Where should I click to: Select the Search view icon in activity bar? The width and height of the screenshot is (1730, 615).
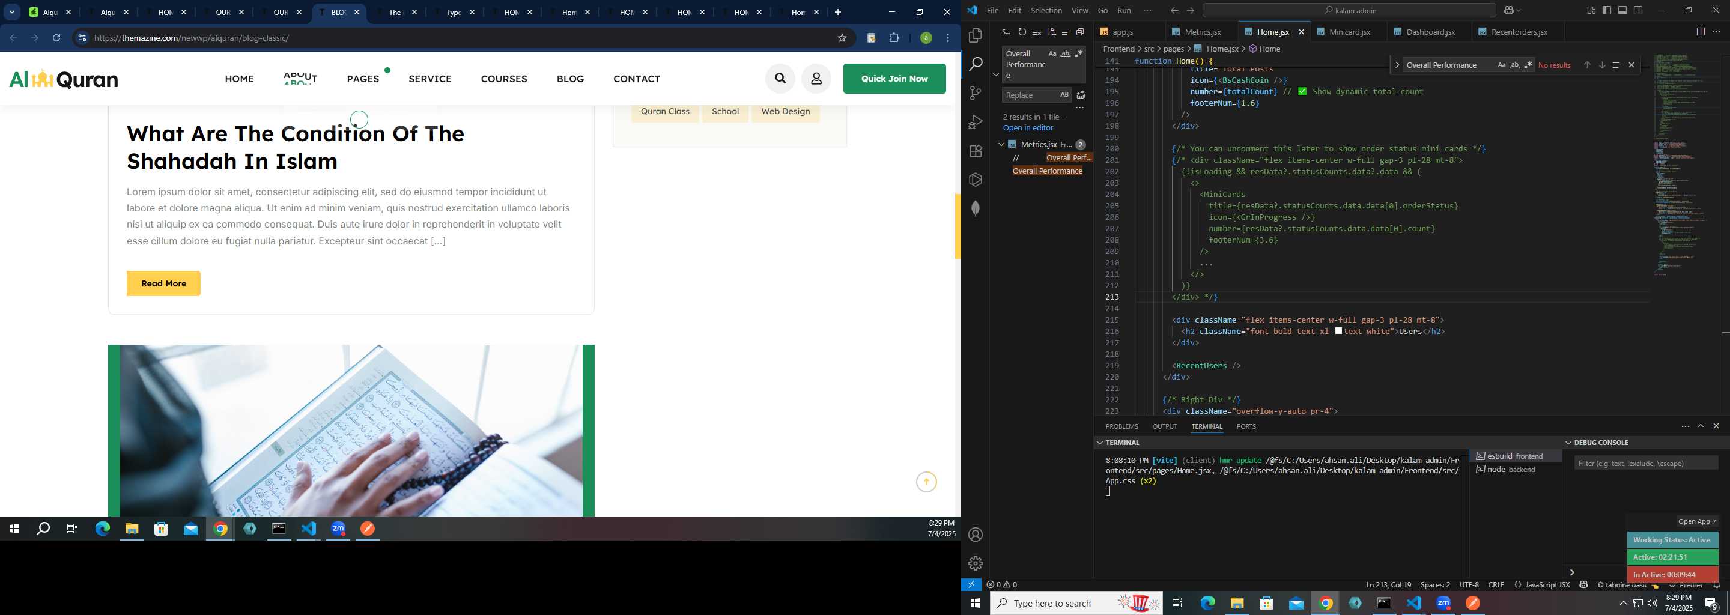975,64
